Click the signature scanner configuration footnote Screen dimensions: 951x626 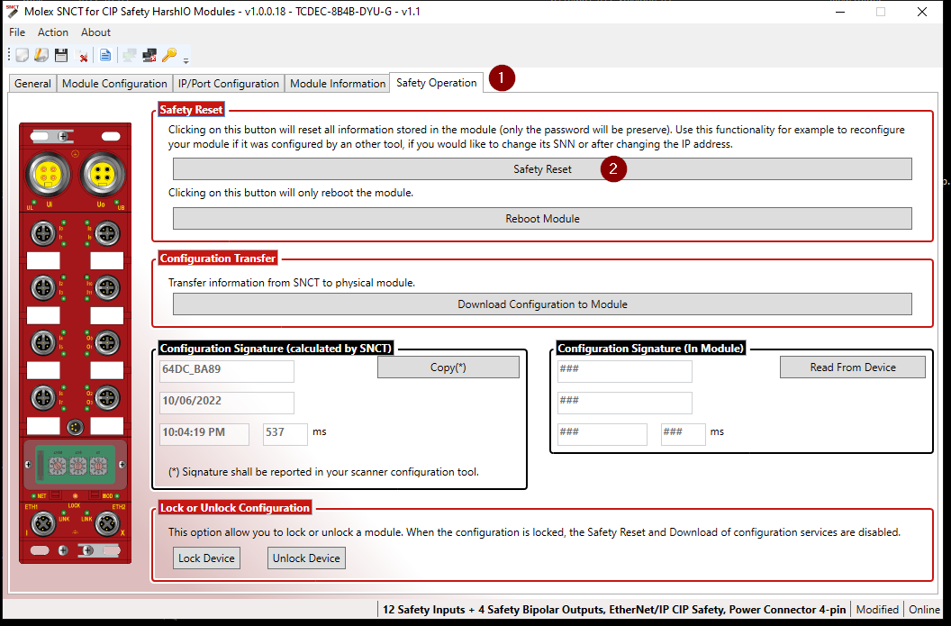[x=323, y=472]
